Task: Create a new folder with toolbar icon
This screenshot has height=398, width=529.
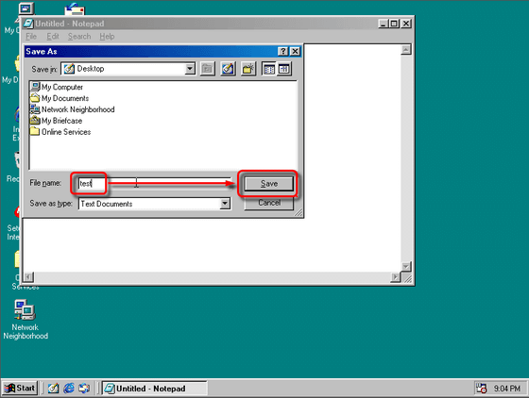Action: (x=248, y=69)
